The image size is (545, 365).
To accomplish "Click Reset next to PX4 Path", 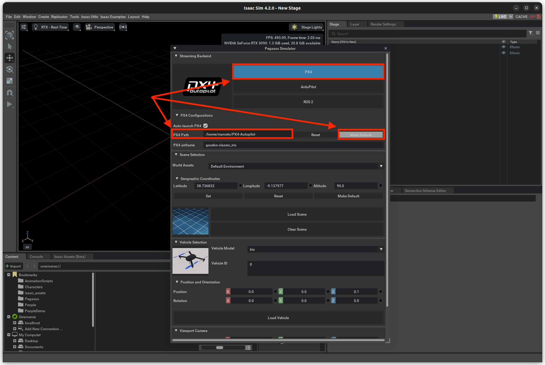I will point(316,135).
